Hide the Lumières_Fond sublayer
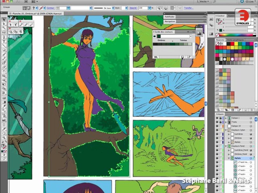Image resolution: width=258 pixels, height=193 pixels. tap(217, 150)
